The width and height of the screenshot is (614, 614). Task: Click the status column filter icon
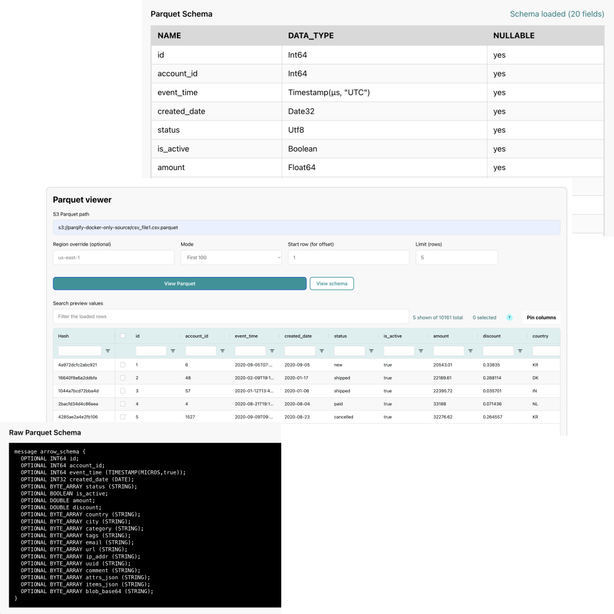pos(371,351)
